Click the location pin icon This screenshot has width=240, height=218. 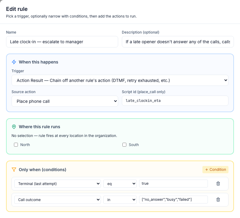14,127
